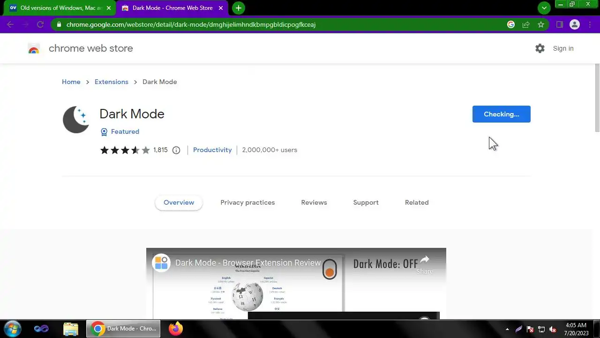Share the video using Share arrow
The height and width of the screenshot is (338, 600).
(425, 265)
